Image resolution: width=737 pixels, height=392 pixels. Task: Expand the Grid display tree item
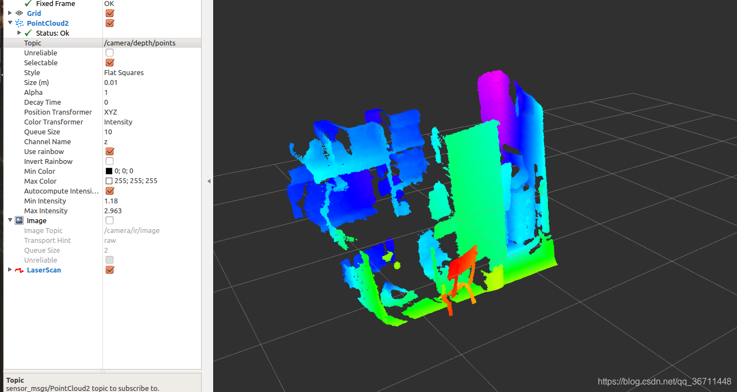(x=10, y=13)
